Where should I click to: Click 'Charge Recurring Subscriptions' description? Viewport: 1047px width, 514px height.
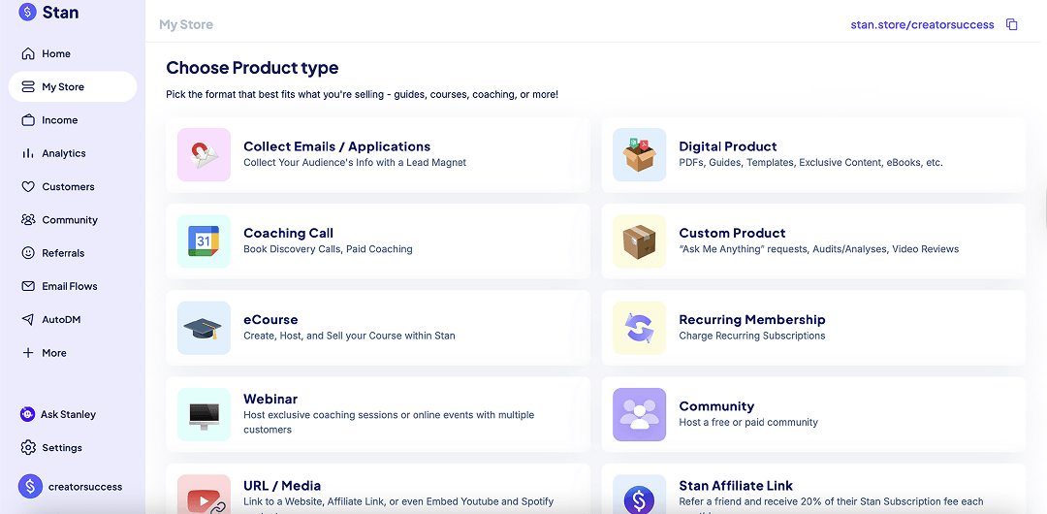(x=752, y=336)
